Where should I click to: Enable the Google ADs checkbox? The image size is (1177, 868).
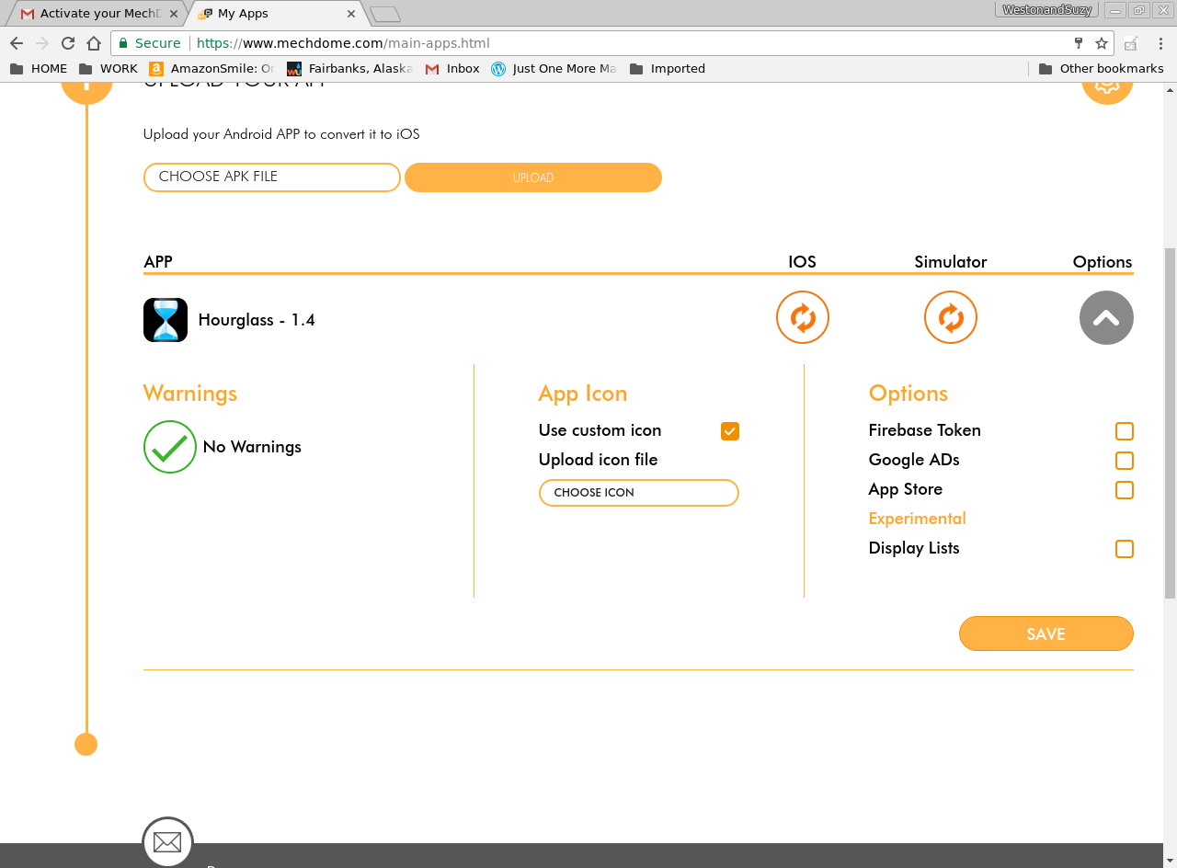click(x=1124, y=461)
